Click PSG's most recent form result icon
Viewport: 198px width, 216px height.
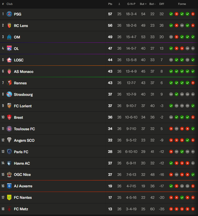[193, 14]
